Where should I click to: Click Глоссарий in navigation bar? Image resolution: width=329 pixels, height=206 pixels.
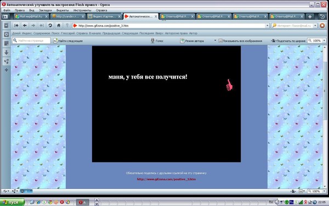[68, 33]
